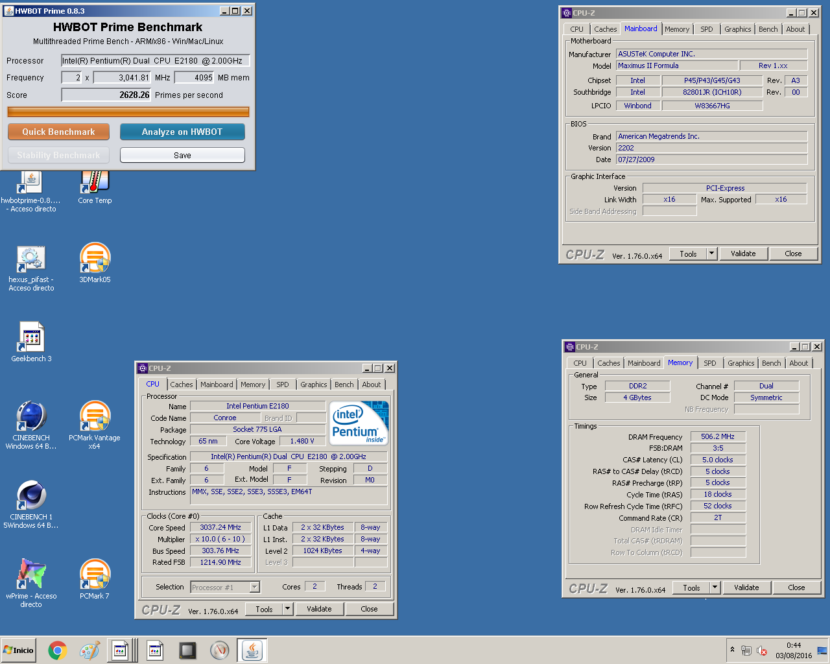830x664 pixels.
Task: Click Validate in the Mainboard CPU-Z window
Action: point(743,254)
